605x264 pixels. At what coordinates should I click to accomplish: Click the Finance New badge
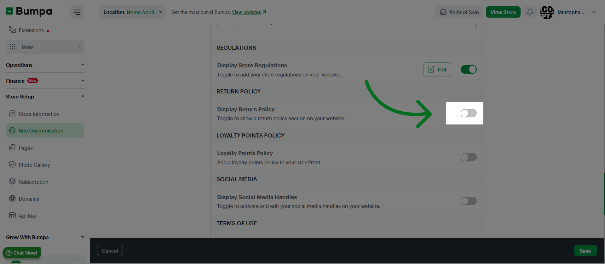[x=32, y=81]
